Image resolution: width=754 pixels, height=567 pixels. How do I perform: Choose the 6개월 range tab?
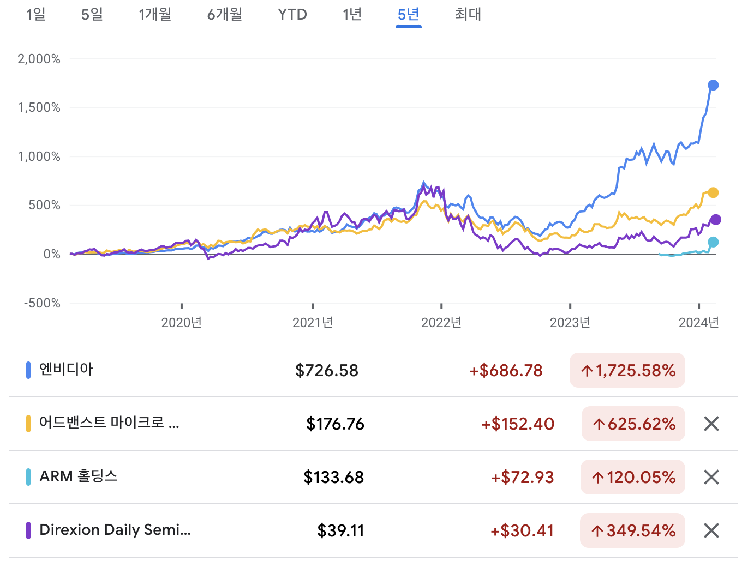tap(225, 14)
